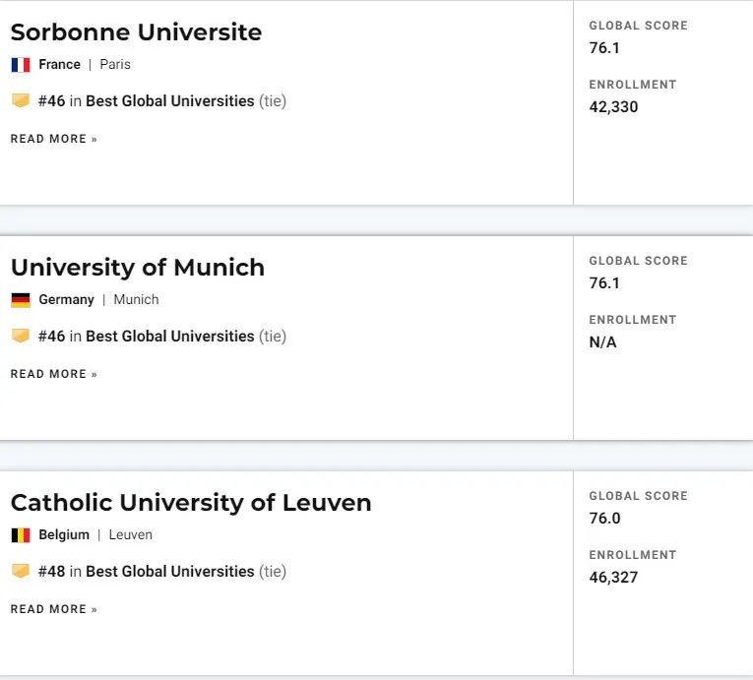
Task: Open the Sorbonne Universite title link
Action: coord(137,32)
